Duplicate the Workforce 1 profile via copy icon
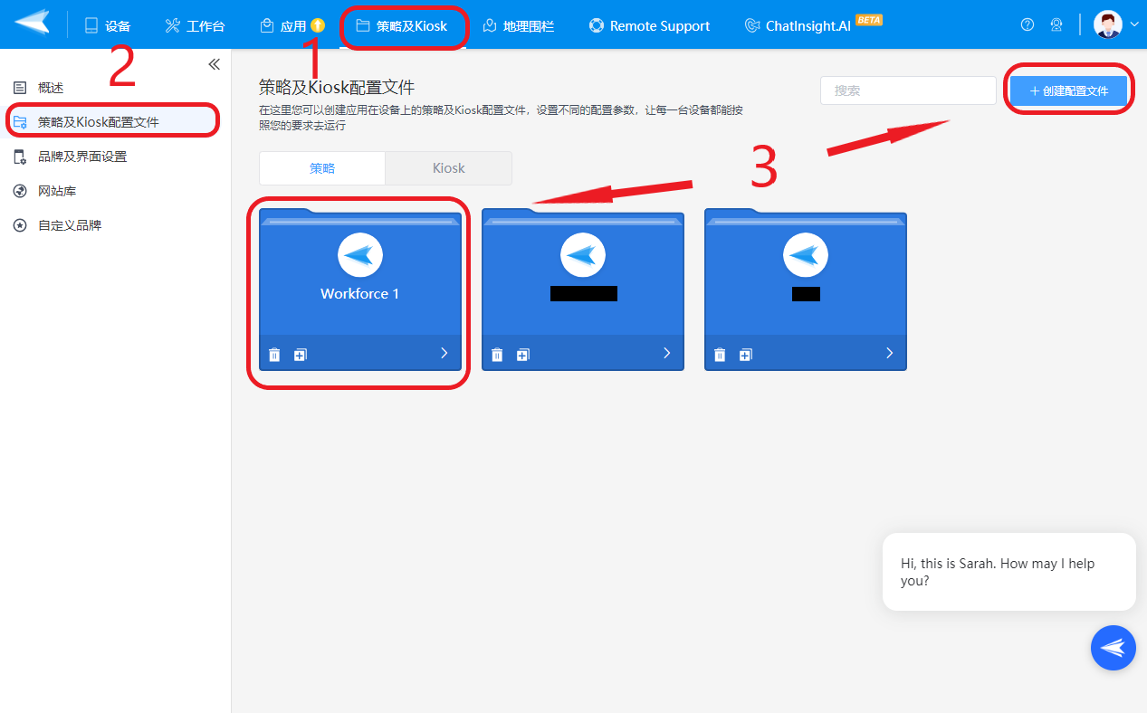This screenshot has width=1147, height=713. [x=301, y=354]
